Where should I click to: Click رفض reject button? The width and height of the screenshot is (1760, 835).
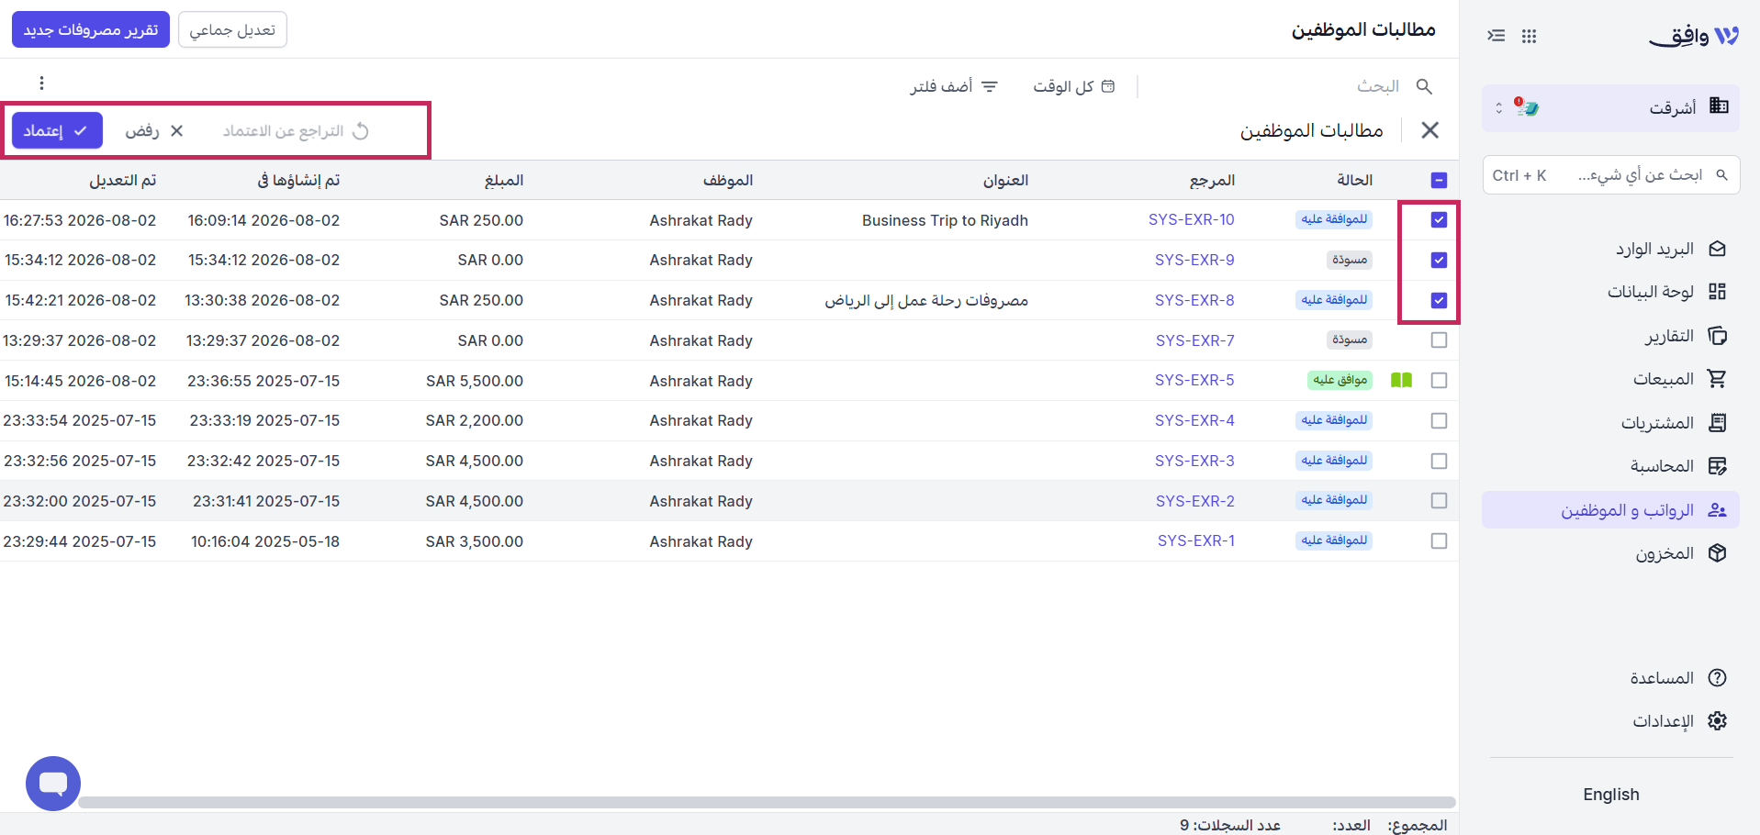155,131
